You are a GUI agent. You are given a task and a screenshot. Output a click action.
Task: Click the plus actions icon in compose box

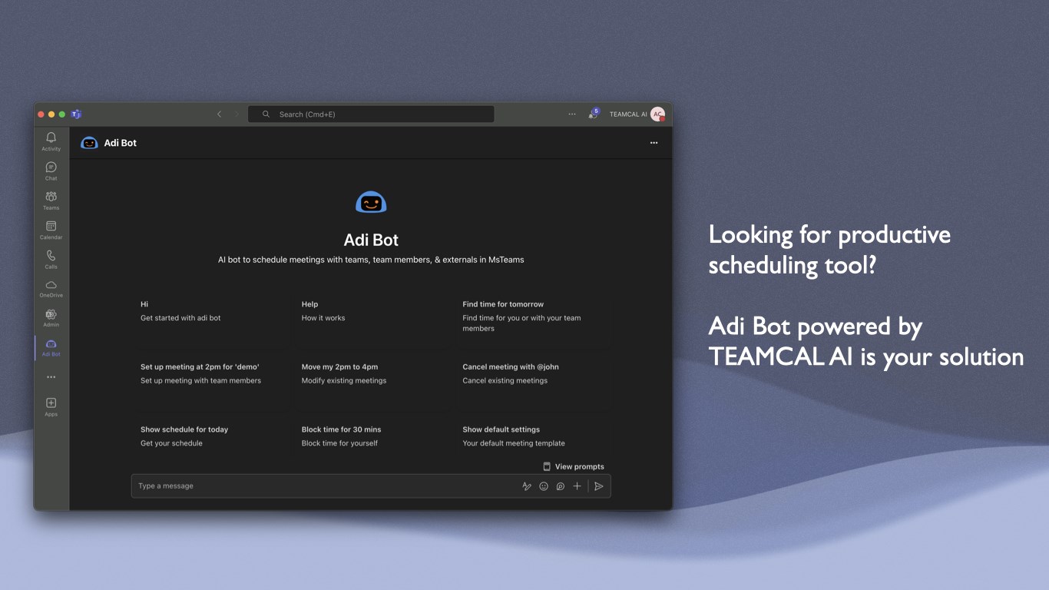[x=577, y=486]
